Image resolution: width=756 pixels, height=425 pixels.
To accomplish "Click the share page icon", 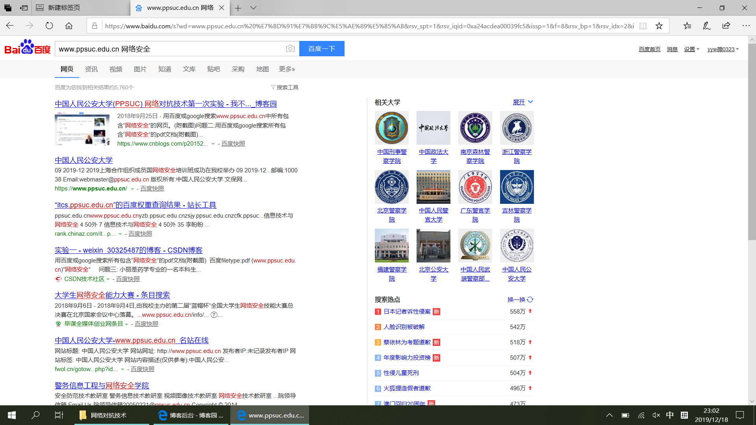I will pos(726,26).
